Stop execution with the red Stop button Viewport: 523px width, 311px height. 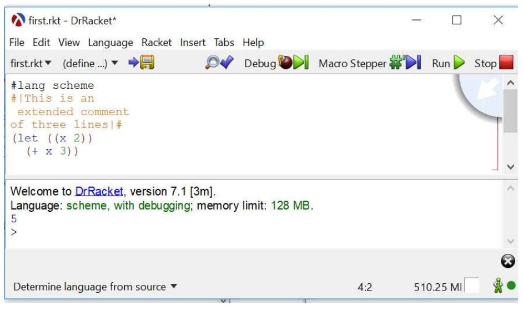click(x=493, y=63)
